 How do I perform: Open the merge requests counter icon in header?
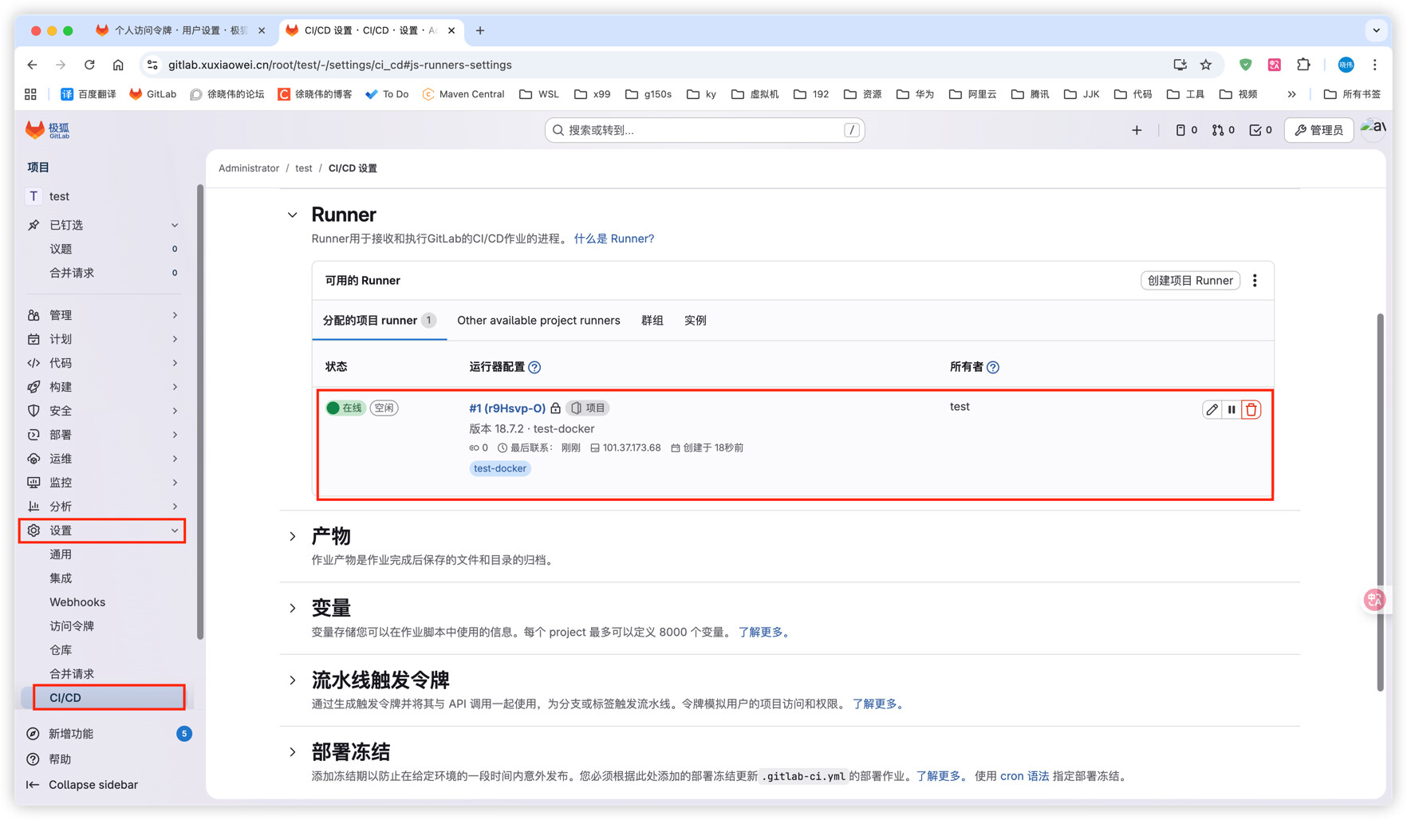pos(1223,130)
